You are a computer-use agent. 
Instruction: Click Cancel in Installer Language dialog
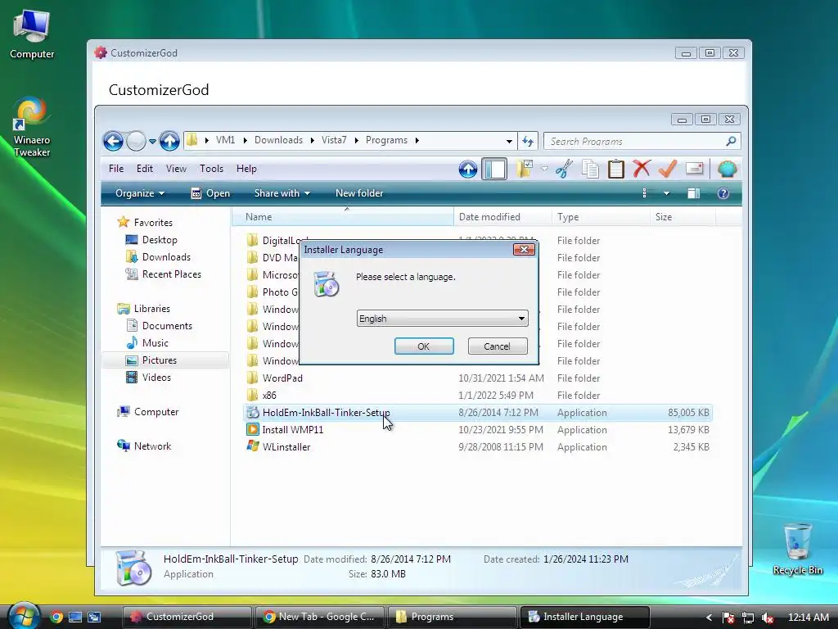(497, 346)
